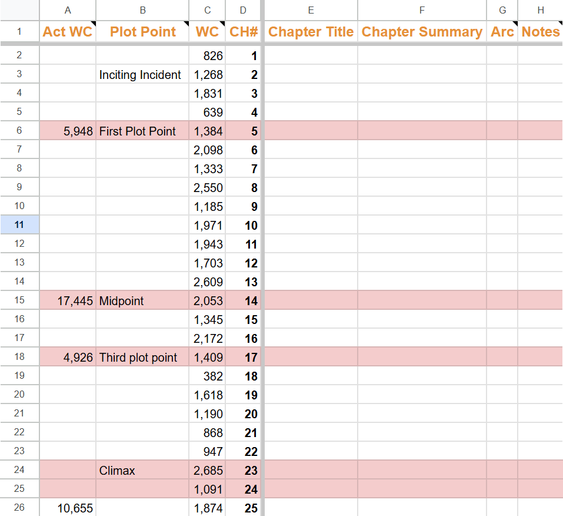
Task: Select column A header
Action: tap(68, 10)
